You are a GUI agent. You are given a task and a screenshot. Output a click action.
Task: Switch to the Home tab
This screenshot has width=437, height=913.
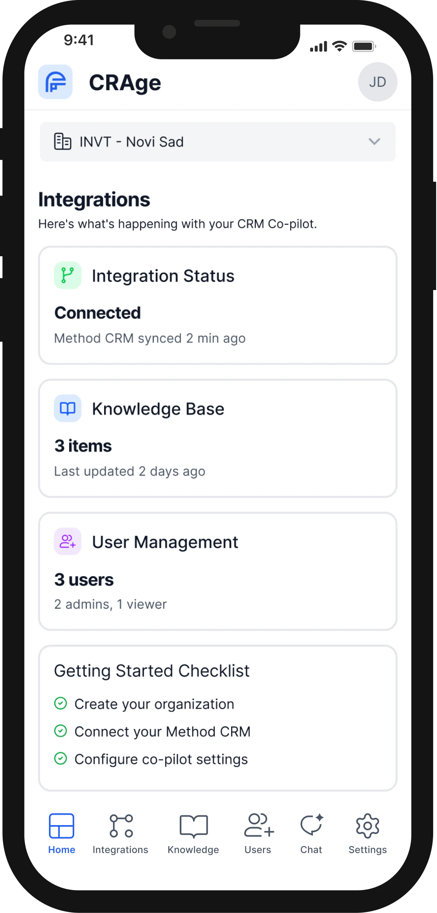click(x=62, y=826)
